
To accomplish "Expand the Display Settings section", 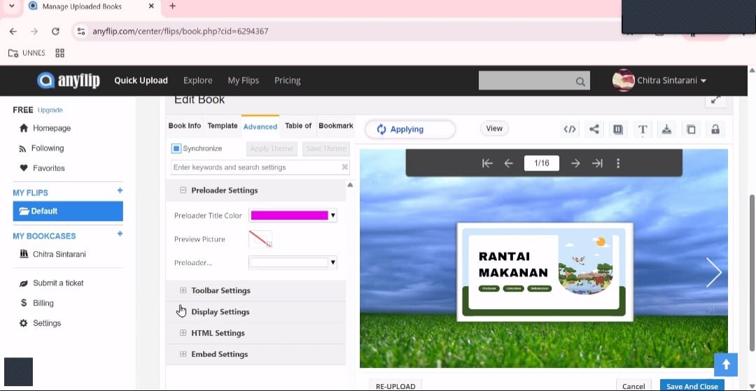I will 183,312.
